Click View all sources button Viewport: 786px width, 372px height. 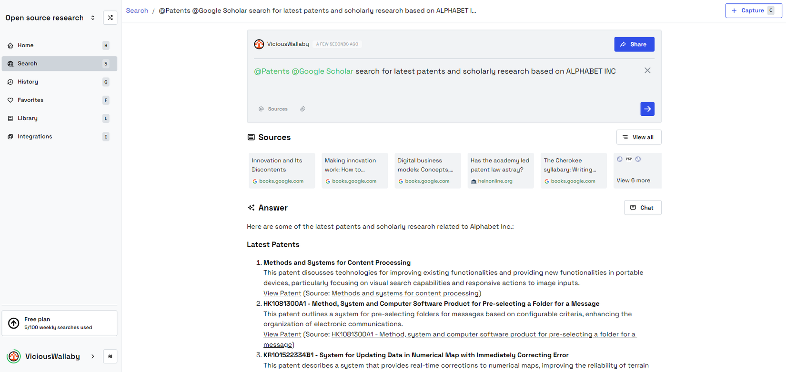638,137
